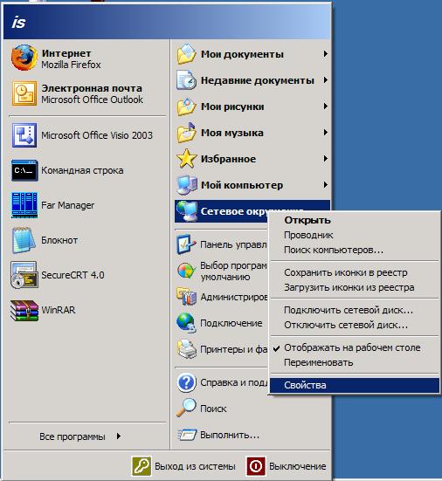Select Сохранить иконки в реестр entry
Screen dimensions: 442x481
[x=355, y=272]
